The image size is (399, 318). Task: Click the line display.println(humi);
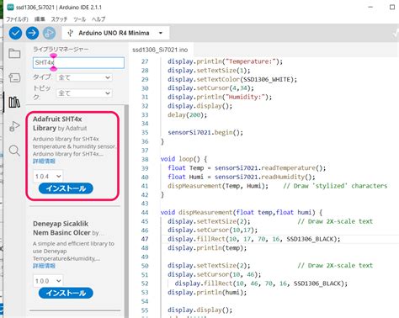point(207,293)
